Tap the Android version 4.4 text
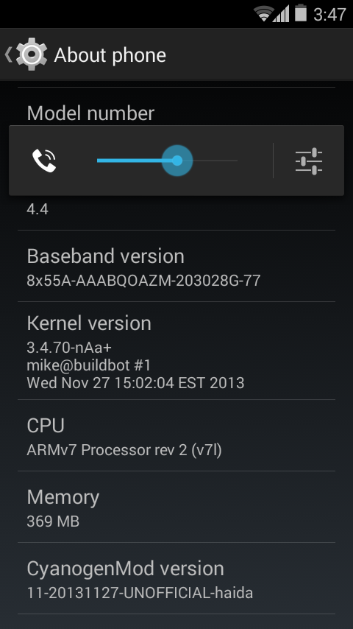 click(38, 209)
